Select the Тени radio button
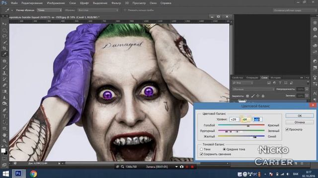The width and height of the screenshot is (318, 178). point(201,149)
